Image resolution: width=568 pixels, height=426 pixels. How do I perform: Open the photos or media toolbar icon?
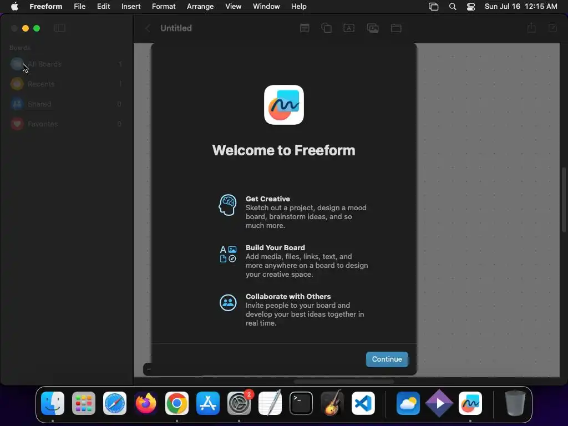(373, 28)
